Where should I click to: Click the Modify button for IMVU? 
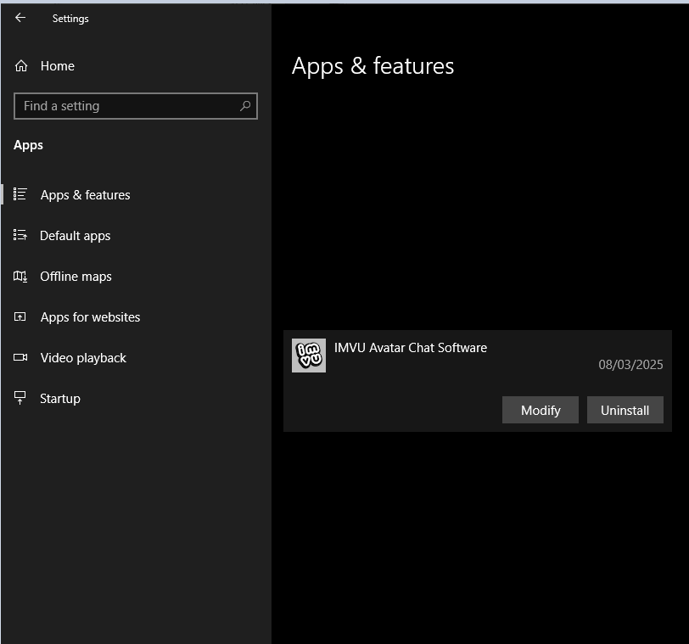[x=541, y=410]
